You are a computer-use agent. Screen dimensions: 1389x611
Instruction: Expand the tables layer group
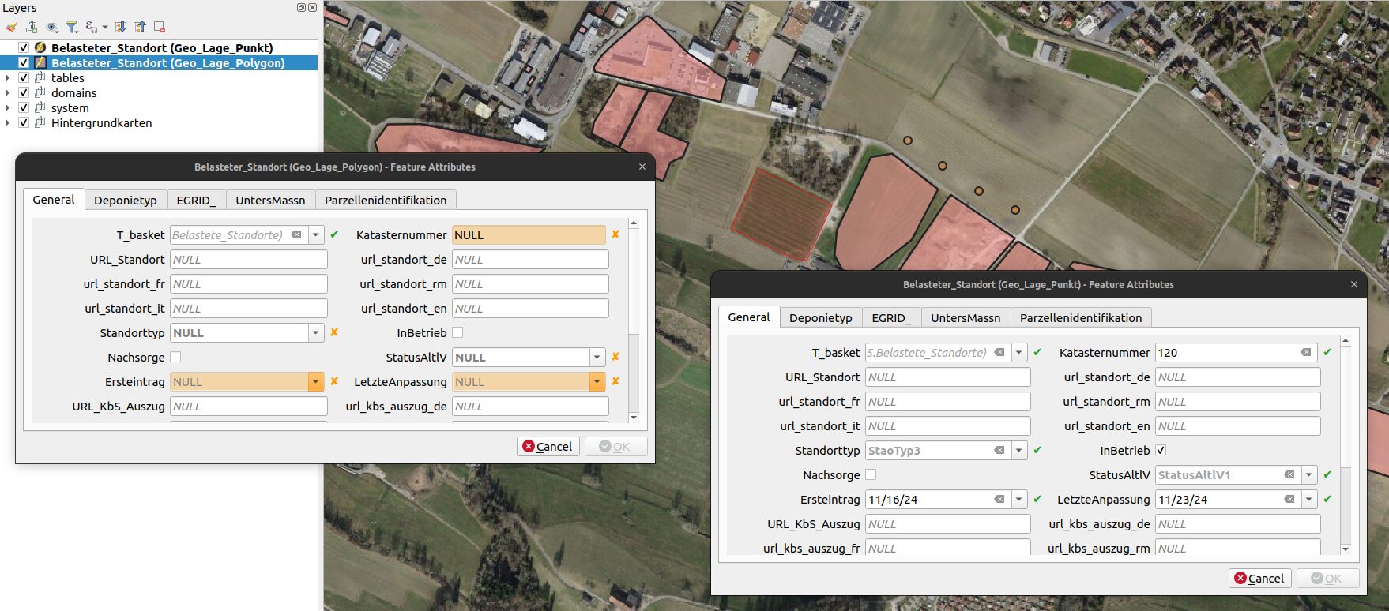[x=8, y=78]
